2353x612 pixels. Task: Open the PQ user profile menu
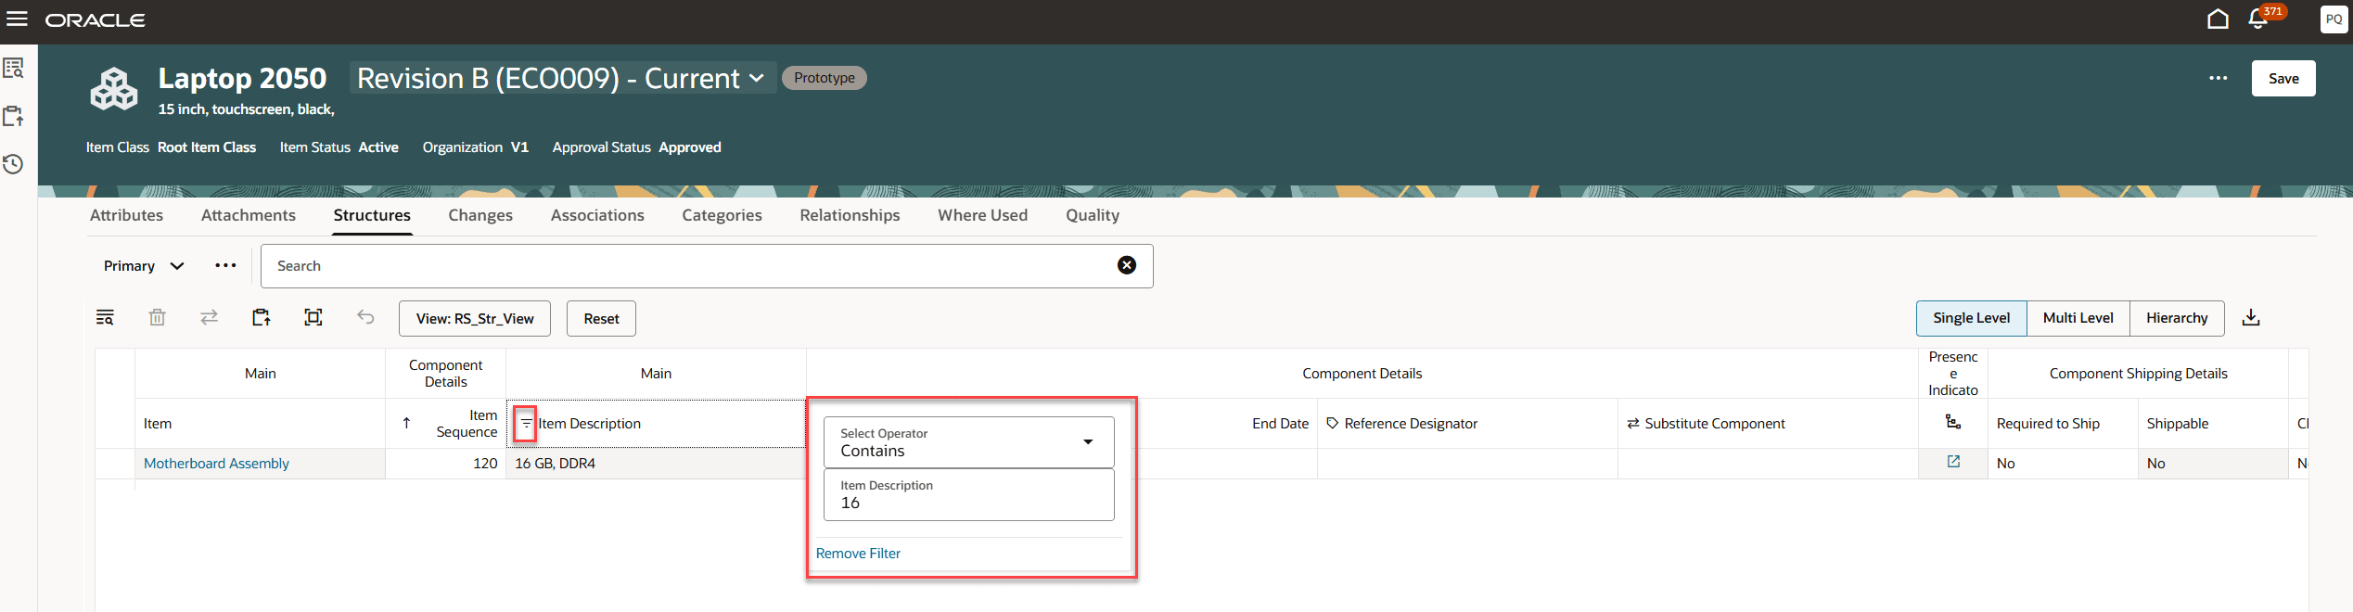(x=2334, y=19)
